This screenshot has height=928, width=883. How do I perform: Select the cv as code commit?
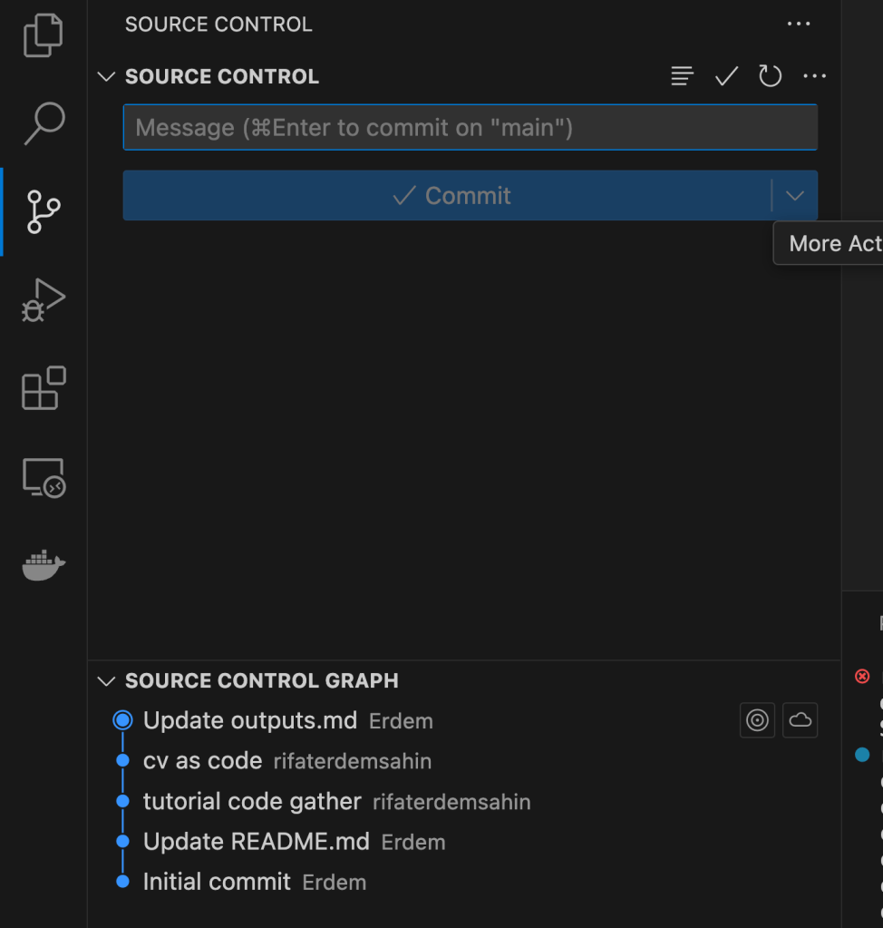[x=464, y=760]
